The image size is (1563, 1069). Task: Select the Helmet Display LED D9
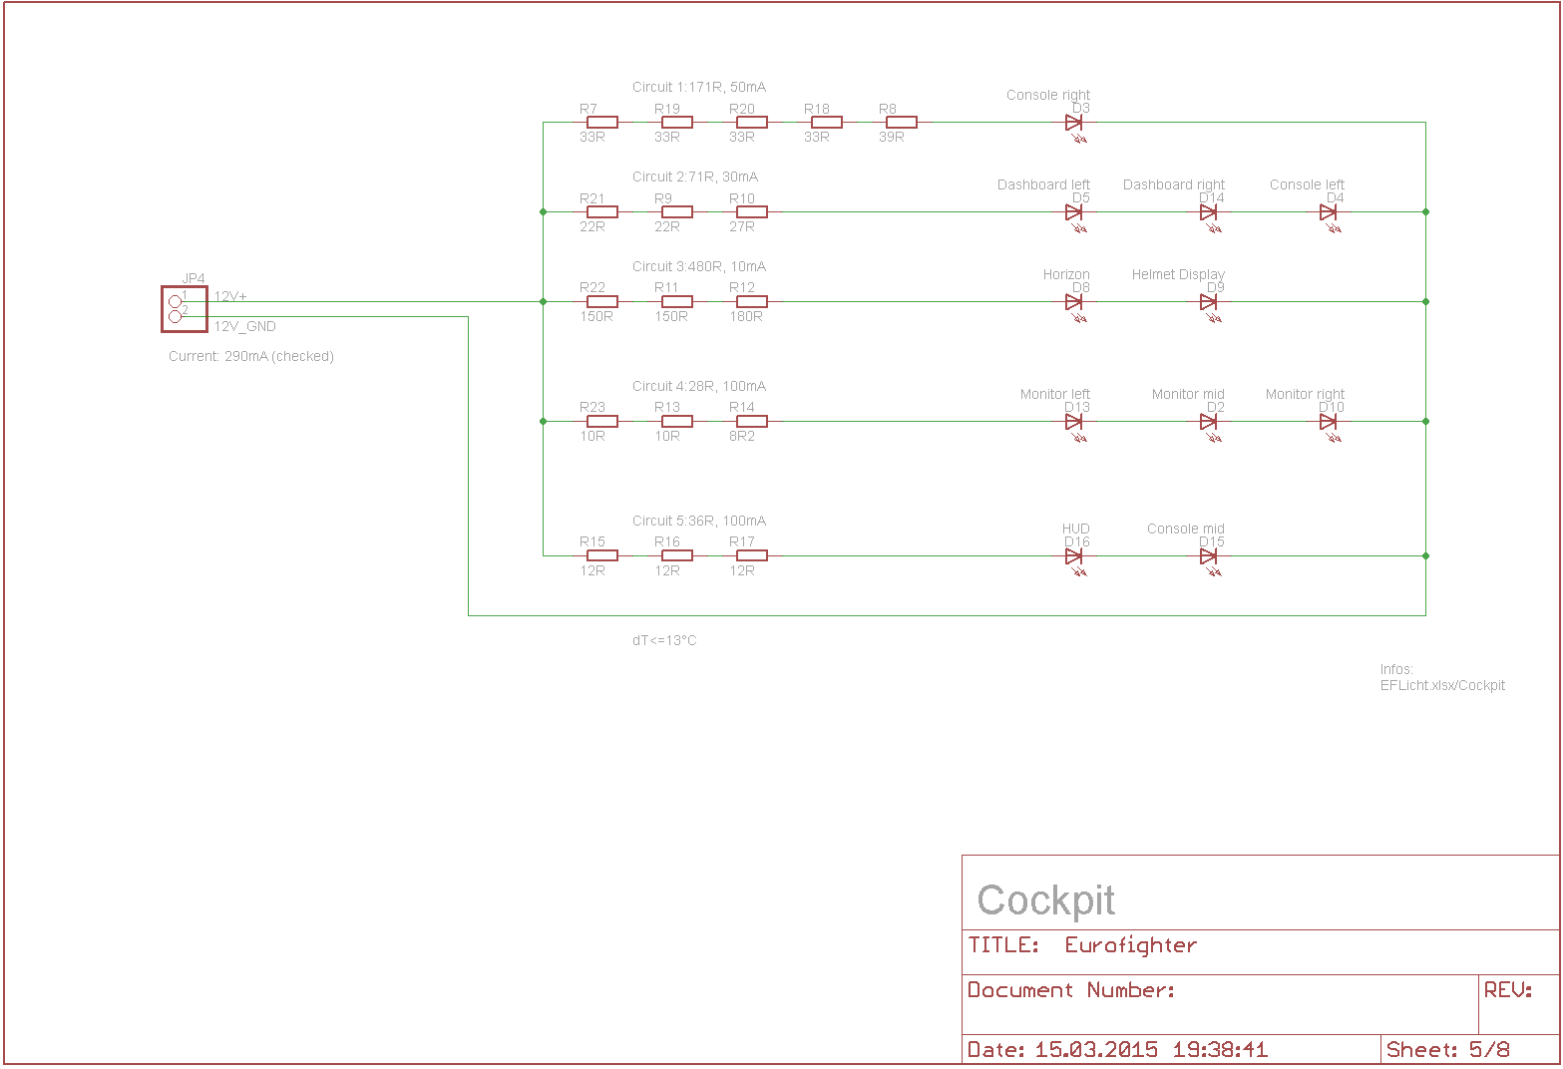point(1209,302)
